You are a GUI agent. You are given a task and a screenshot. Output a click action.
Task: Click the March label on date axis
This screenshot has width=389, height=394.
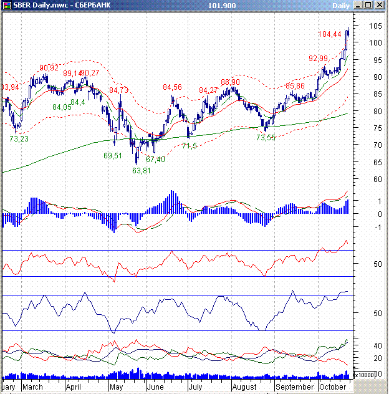coord(32,387)
